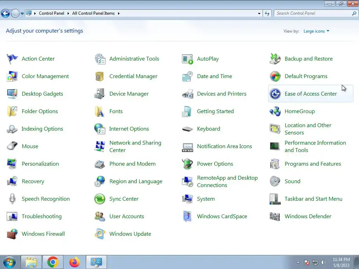
Task: Click the Date and Time calendar icon
Action: pyautogui.click(x=187, y=76)
